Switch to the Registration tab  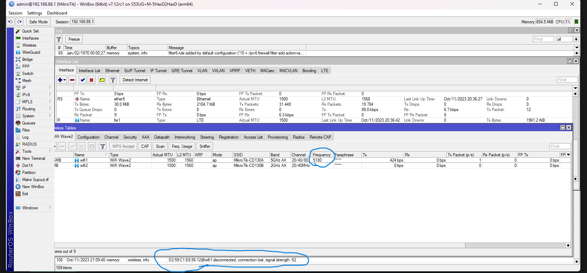point(229,137)
